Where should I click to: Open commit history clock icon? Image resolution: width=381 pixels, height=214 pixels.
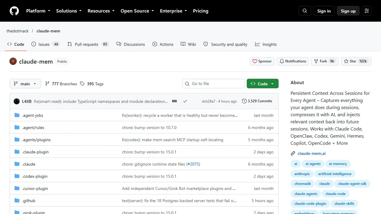click(x=244, y=101)
